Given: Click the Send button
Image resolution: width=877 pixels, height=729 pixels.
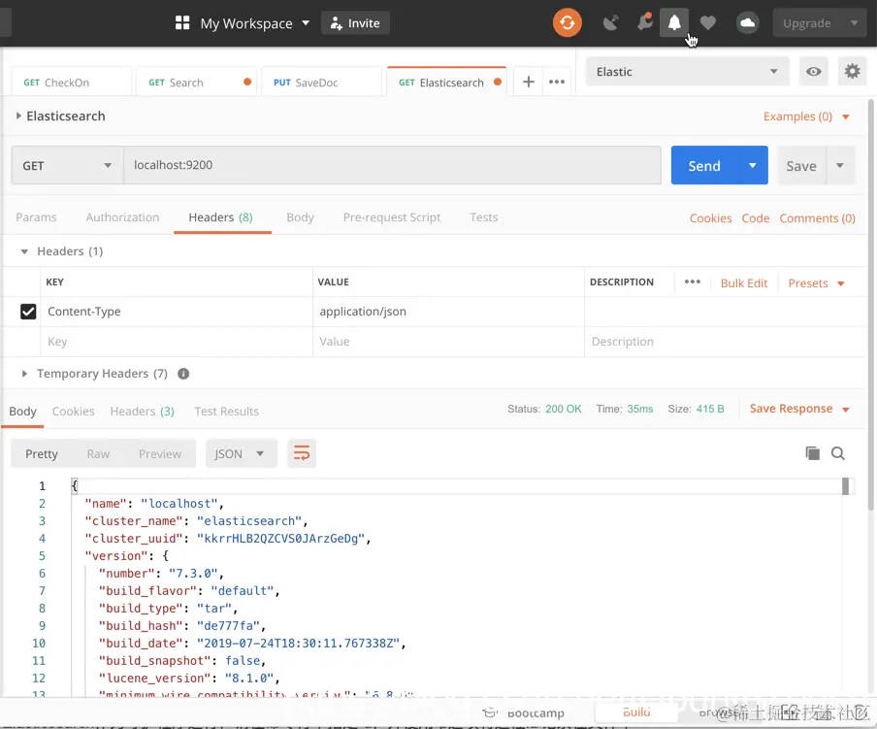Looking at the screenshot, I should pos(704,166).
